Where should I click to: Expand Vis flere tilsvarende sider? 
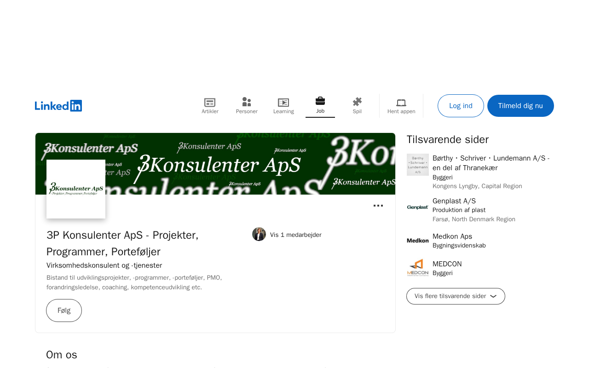click(456, 296)
